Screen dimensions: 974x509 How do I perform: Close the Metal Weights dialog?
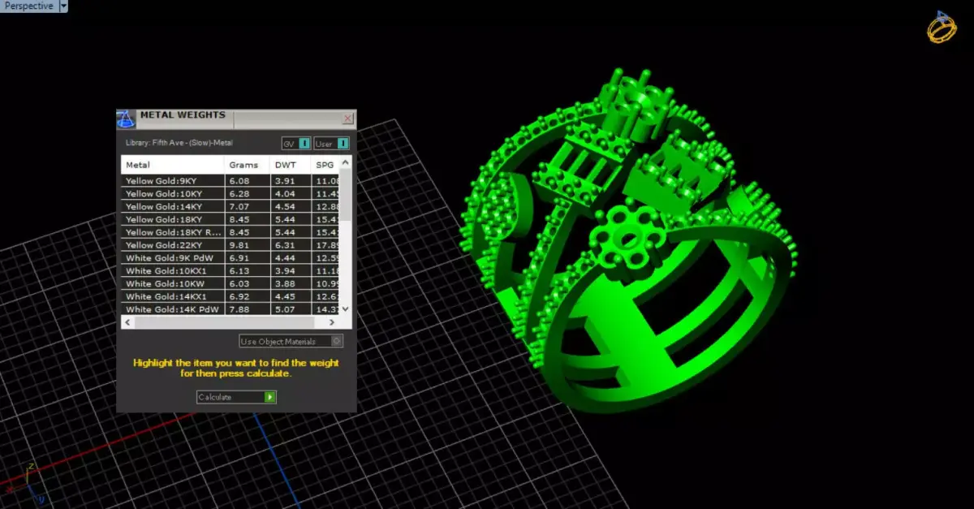pyautogui.click(x=348, y=119)
